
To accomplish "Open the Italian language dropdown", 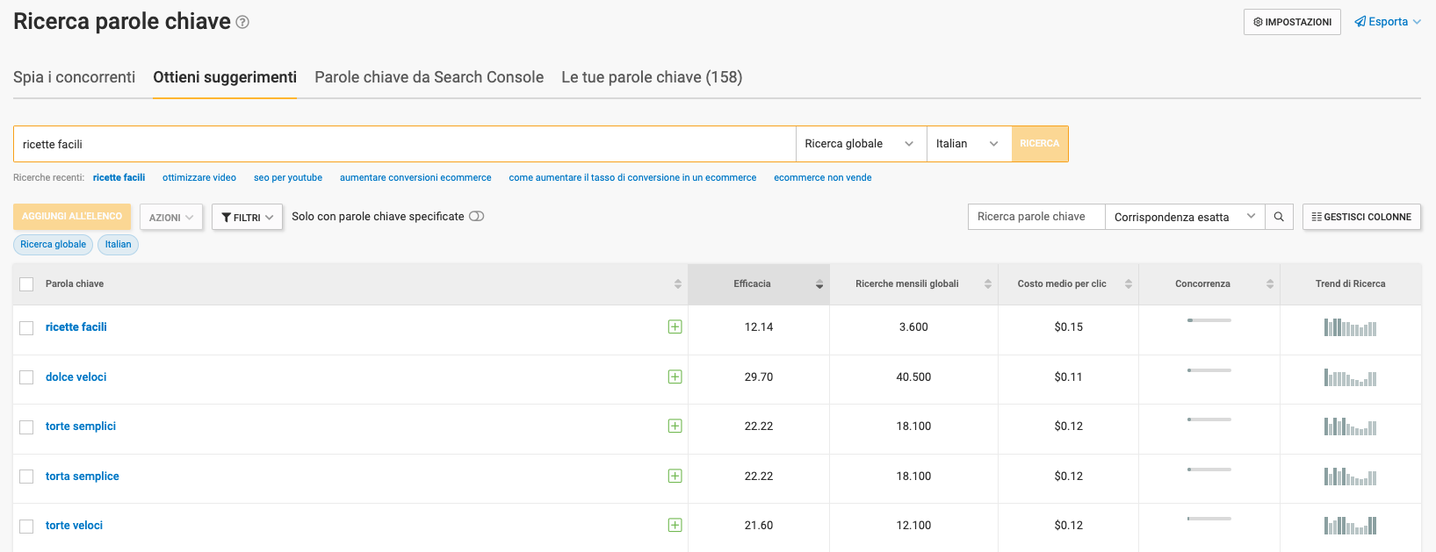I will 969,144.
